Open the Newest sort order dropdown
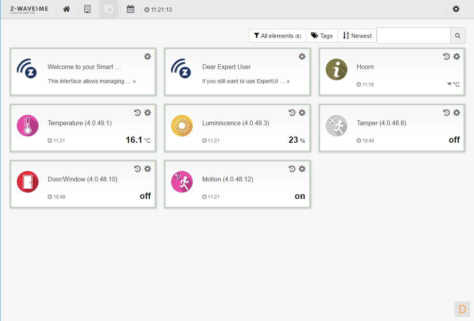 pyautogui.click(x=357, y=36)
